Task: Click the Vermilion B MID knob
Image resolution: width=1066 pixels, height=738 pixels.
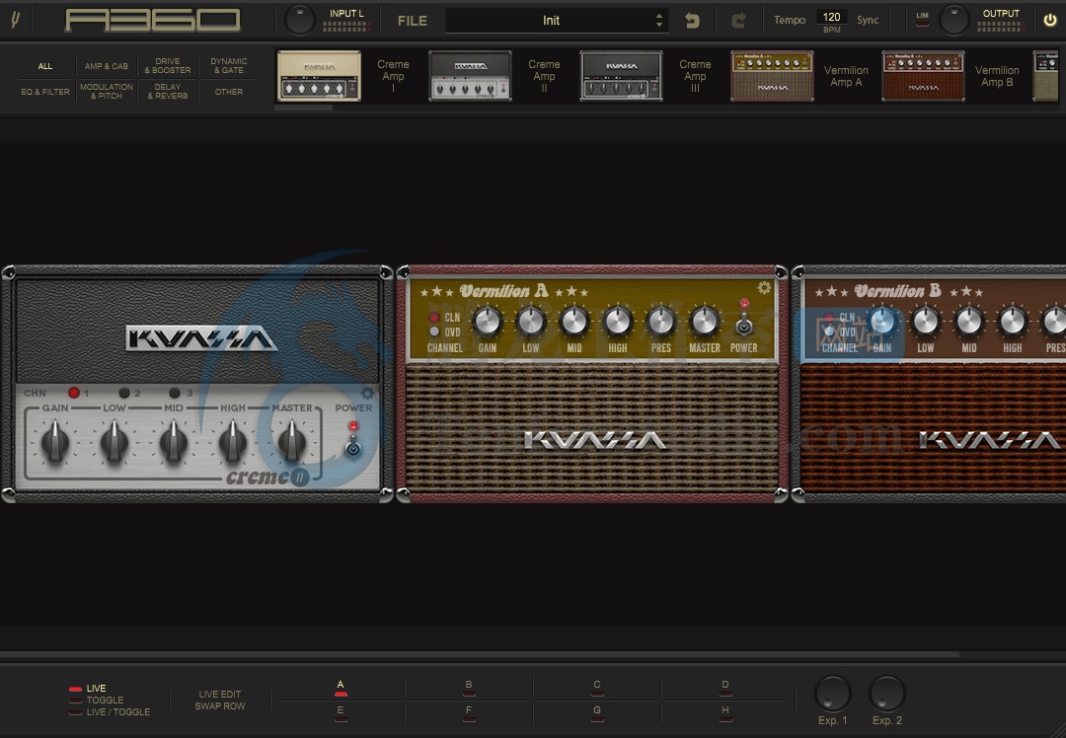Action: pos(969,322)
